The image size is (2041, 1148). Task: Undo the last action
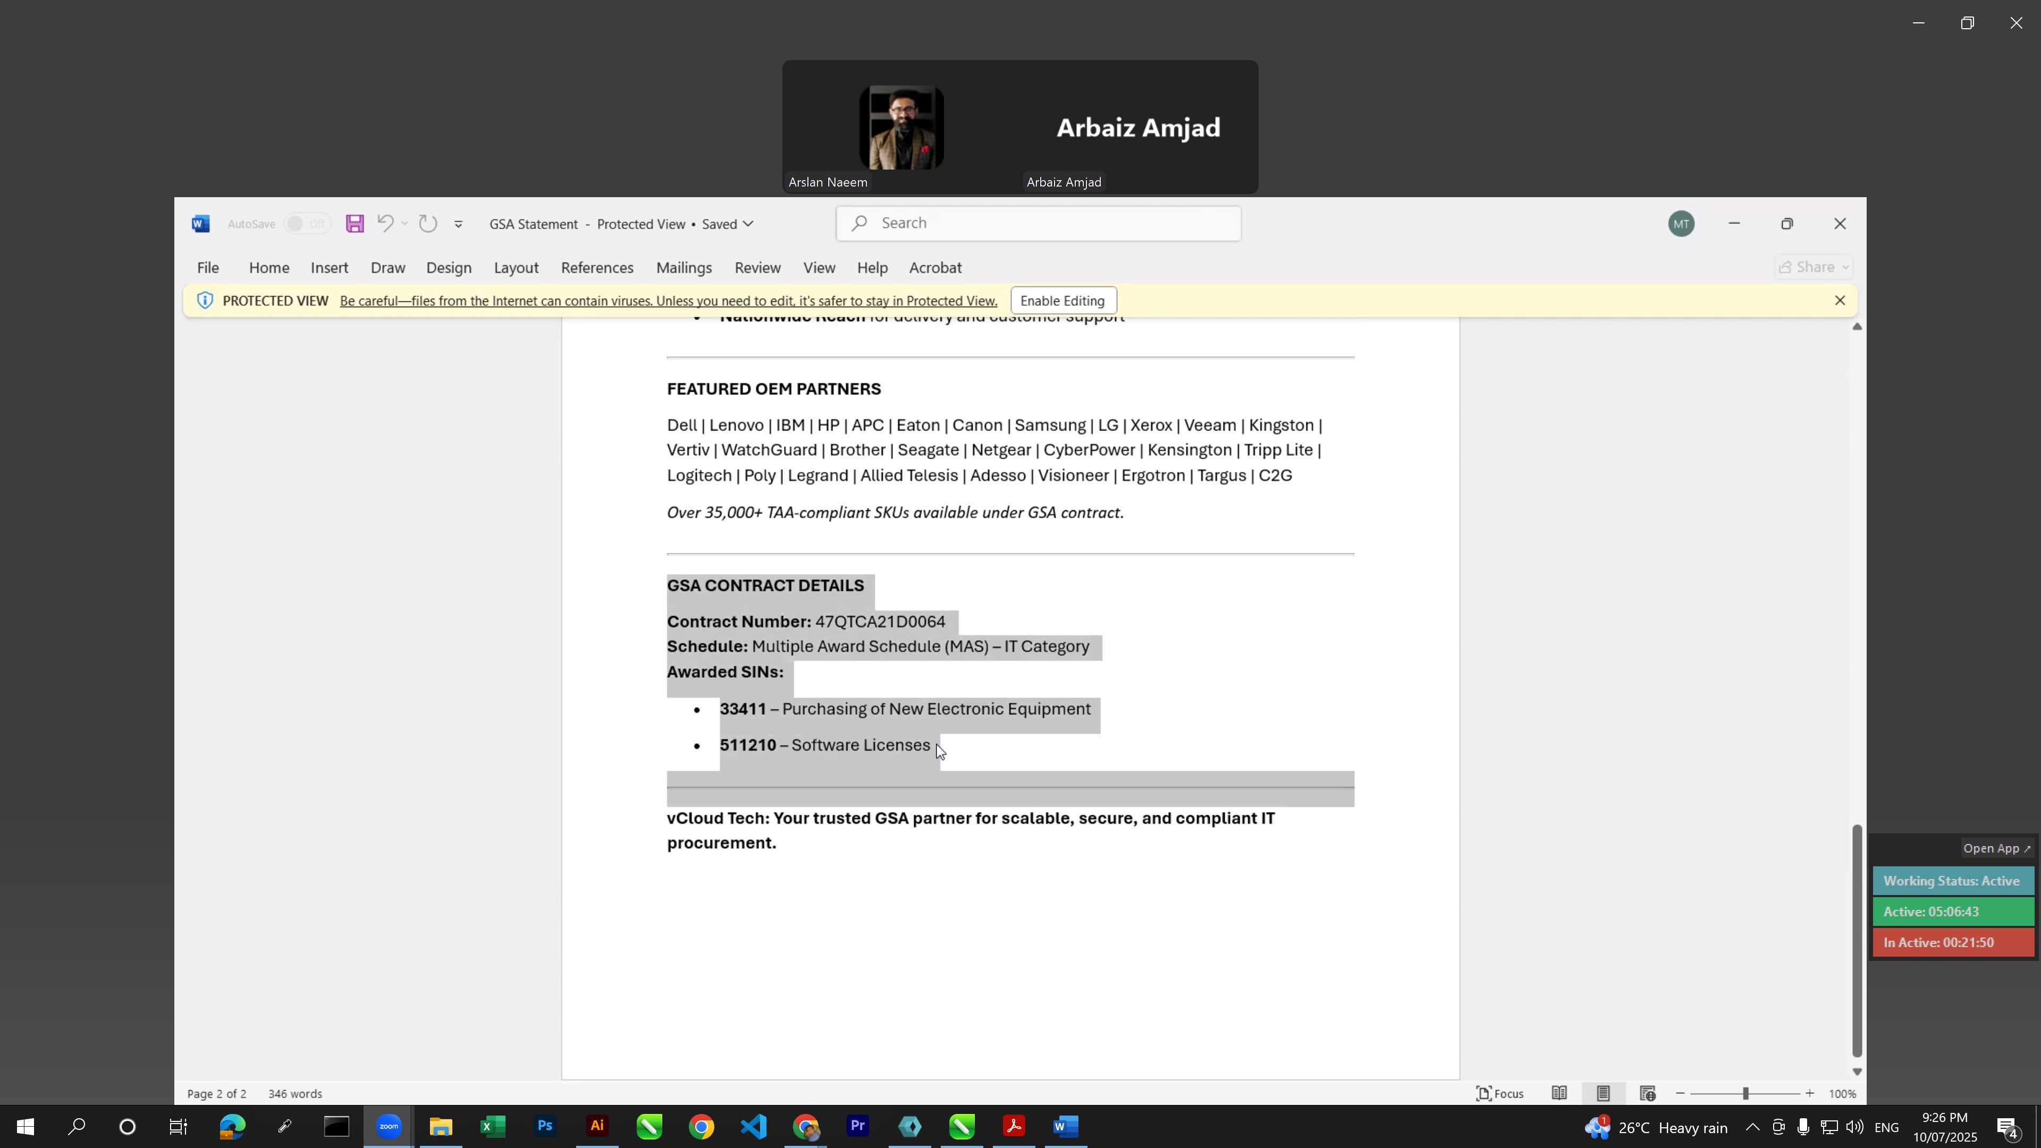tap(385, 224)
